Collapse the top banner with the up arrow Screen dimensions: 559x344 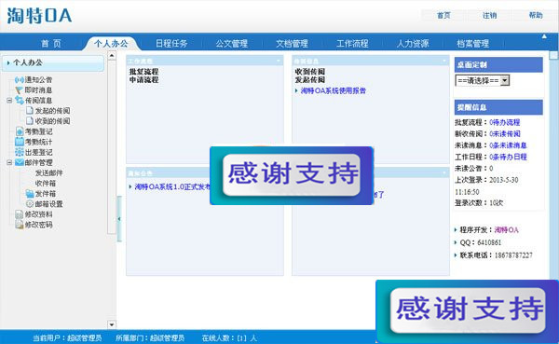pos(544,36)
